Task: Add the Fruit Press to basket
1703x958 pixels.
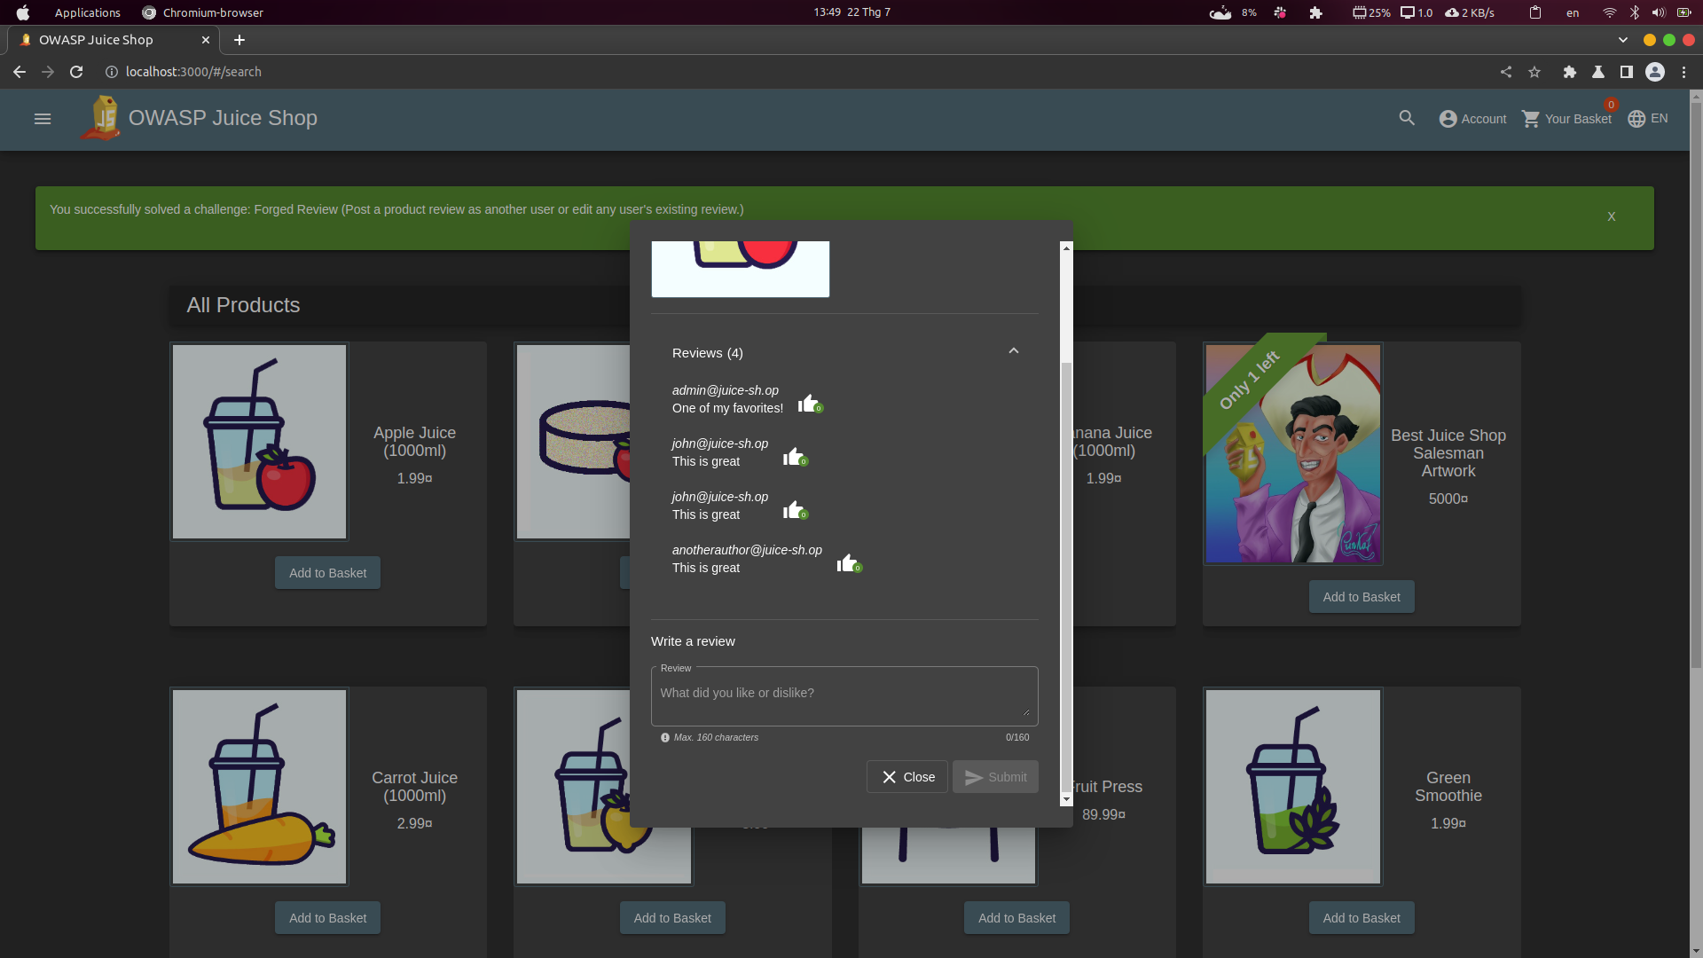Action: tap(1016, 918)
